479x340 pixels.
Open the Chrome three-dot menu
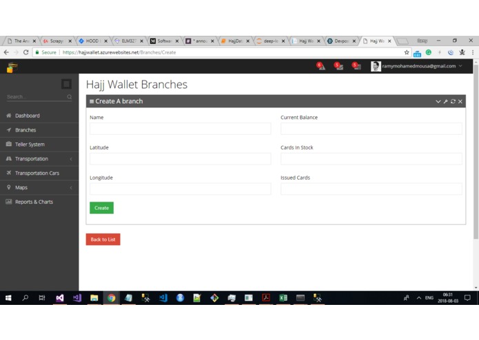pos(473,52)
